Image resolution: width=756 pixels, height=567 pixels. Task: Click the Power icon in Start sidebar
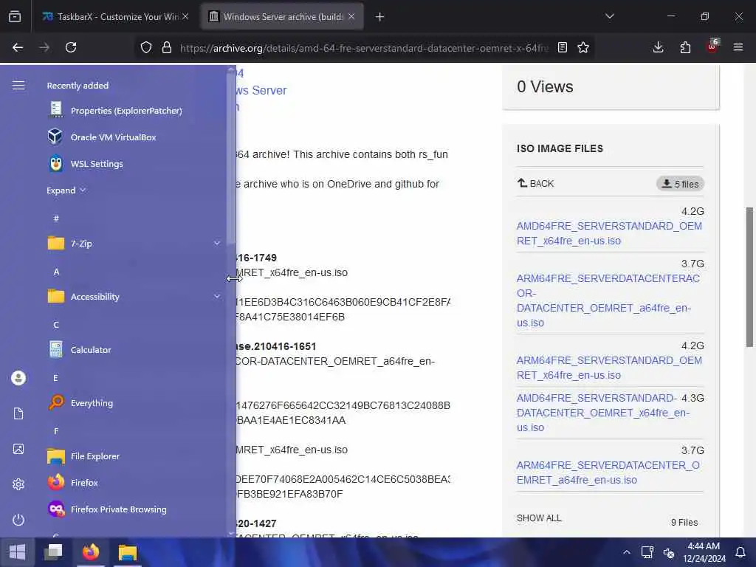point(18,520)
